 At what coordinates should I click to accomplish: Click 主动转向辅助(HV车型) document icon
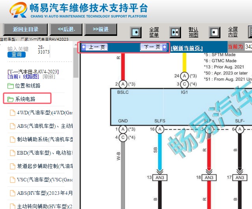(13, 206)
